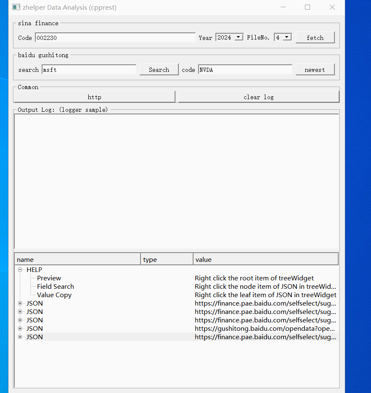Focus the search field containing msft
The height and width of the screenshot is (393, 371).
[89, 70]
